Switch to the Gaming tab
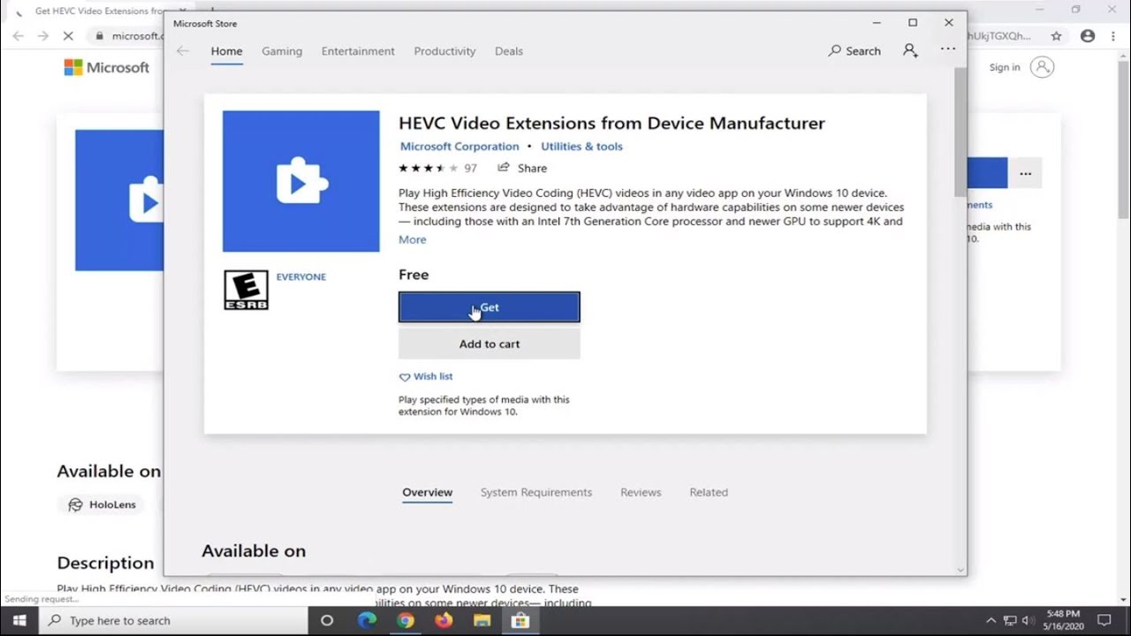The image size is (1131, 636). [x=282, y=51]
